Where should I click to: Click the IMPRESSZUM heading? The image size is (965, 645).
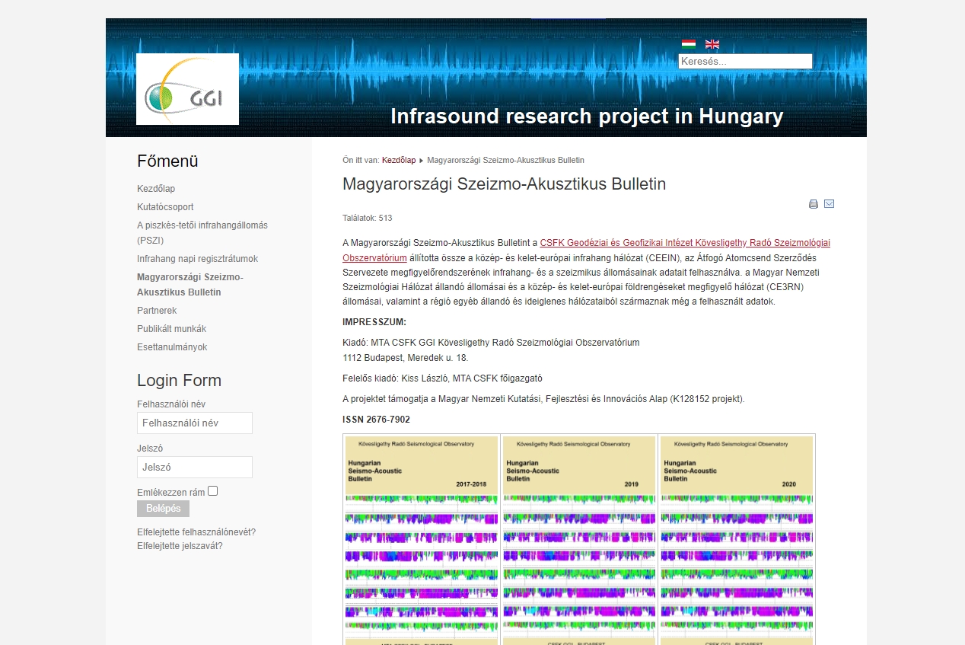(374, 322)
